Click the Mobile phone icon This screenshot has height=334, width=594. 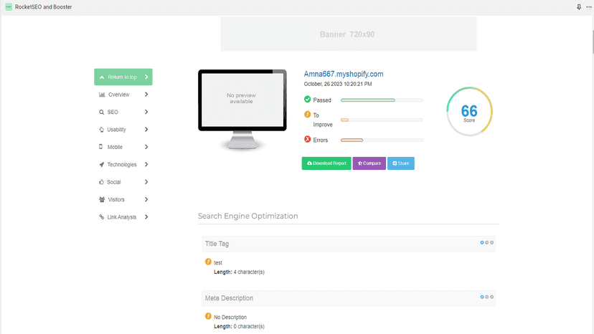tap(100, 146)
